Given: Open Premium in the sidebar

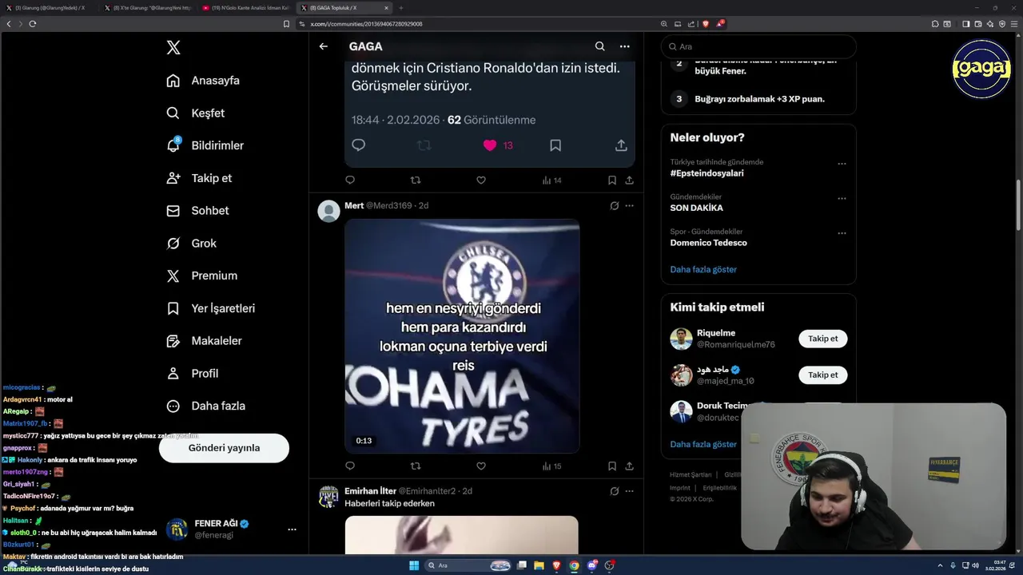Looking at the screenshot, I should (201, 276).
